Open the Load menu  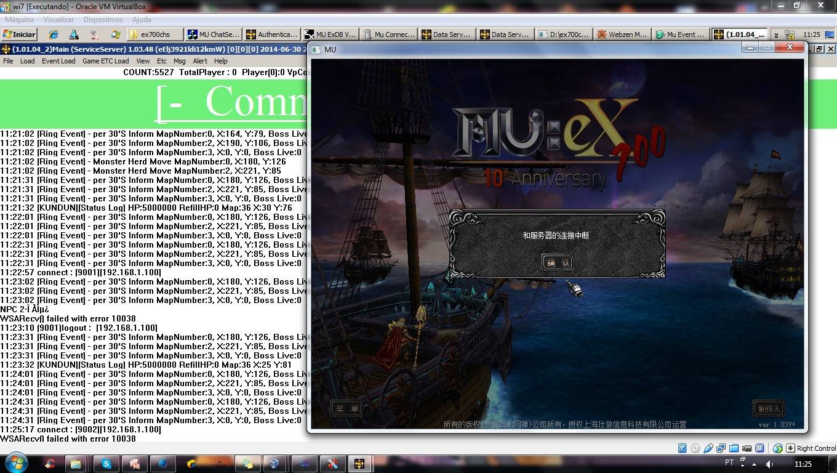(27, 61)
